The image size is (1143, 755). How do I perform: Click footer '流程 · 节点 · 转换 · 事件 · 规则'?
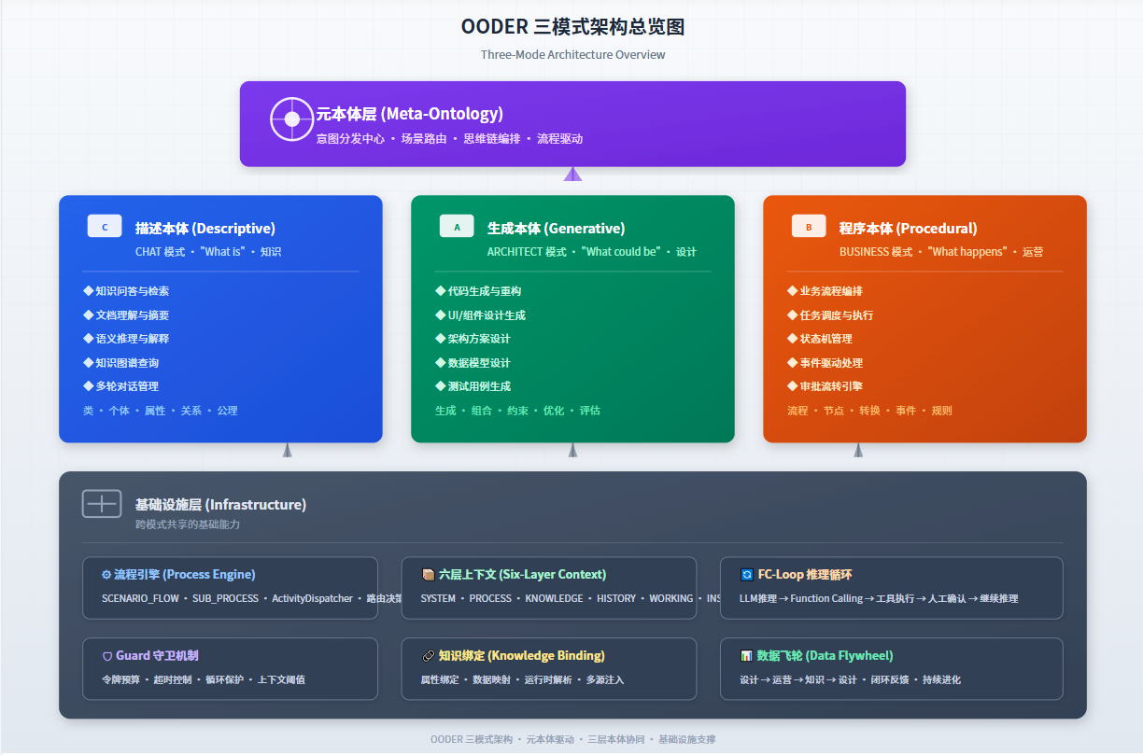click(869, 411)
